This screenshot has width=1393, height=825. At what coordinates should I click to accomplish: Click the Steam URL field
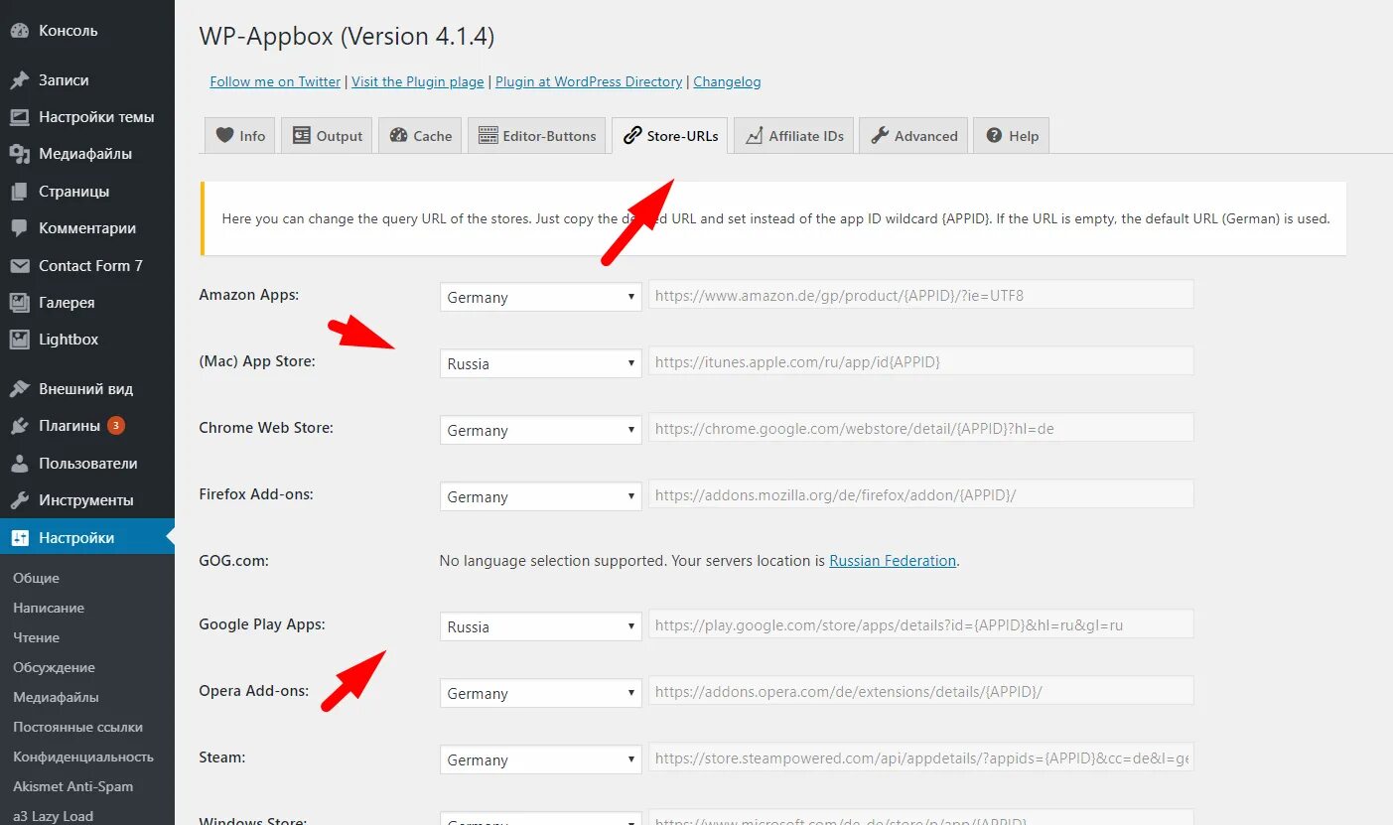921,757
